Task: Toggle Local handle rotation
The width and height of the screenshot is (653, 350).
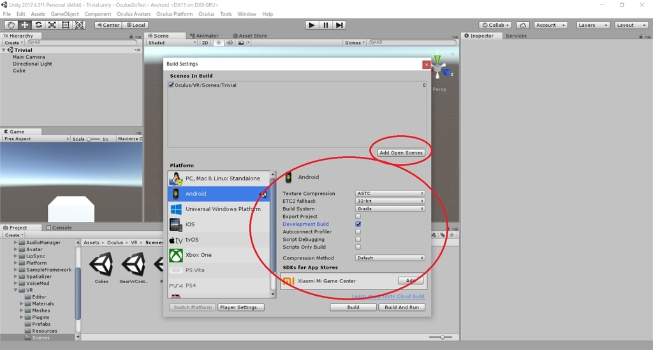Action: 136,25
